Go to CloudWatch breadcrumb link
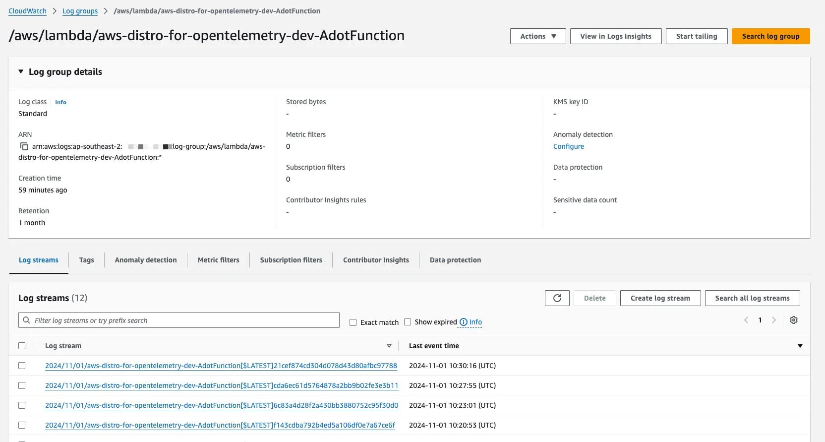 [27, 11]
